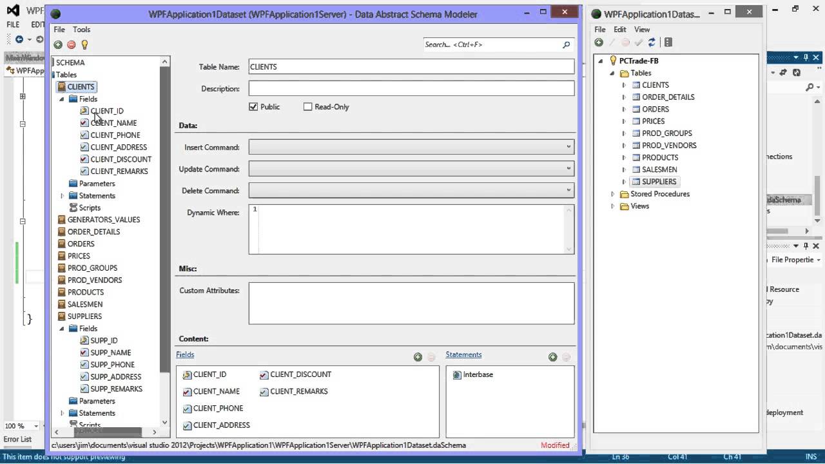Image resolution: width=825 pixels, height=464 pixels.
Task: Click the lightbulb icon in Schema Modeler toolbar
Action: 84,44
